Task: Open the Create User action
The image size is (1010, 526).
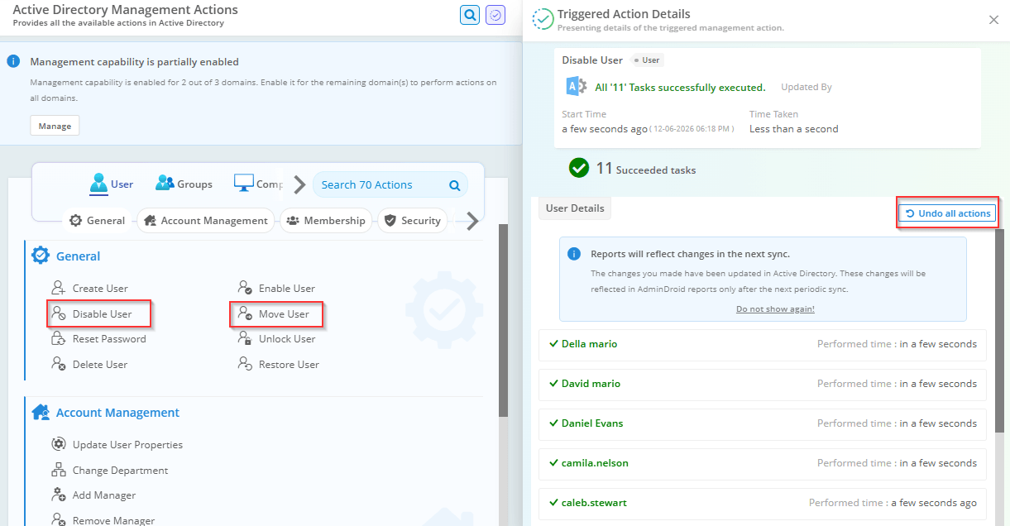Action: tap(100, 289)
